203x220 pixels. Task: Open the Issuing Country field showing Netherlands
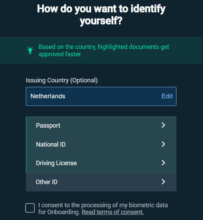click(101, 97)
